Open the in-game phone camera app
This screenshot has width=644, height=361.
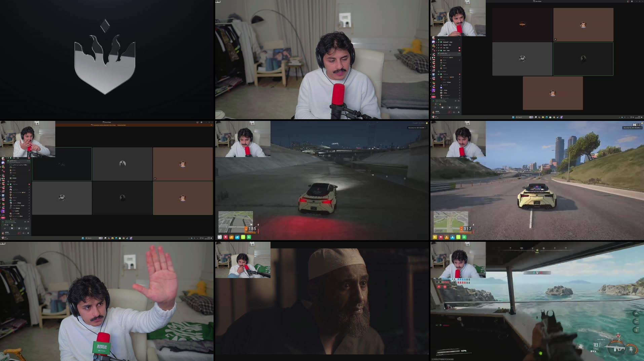pyautogui.click(x=220, y=237)
